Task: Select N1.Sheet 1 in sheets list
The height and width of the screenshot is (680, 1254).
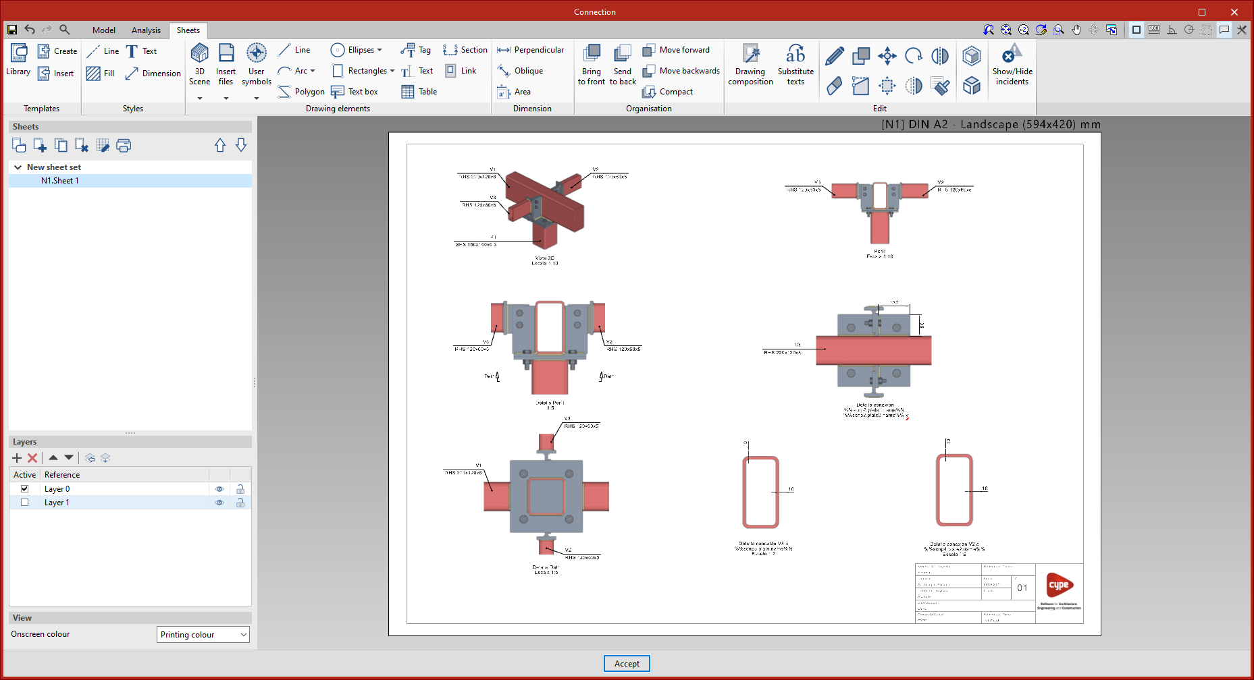Action: tap(60, 181)
